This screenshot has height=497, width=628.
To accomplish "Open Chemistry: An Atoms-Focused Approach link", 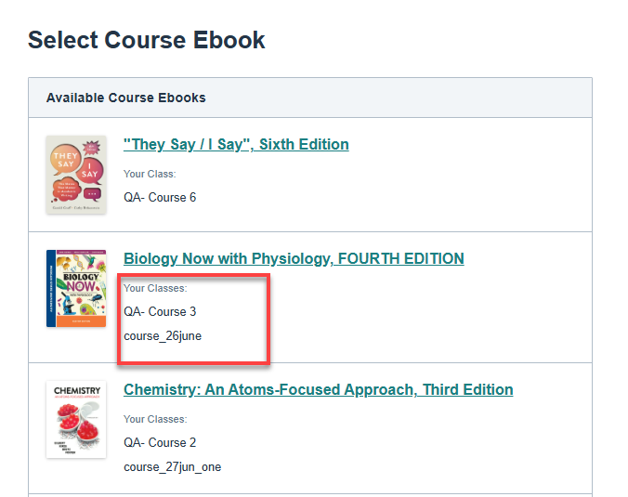I will (318, 390).
